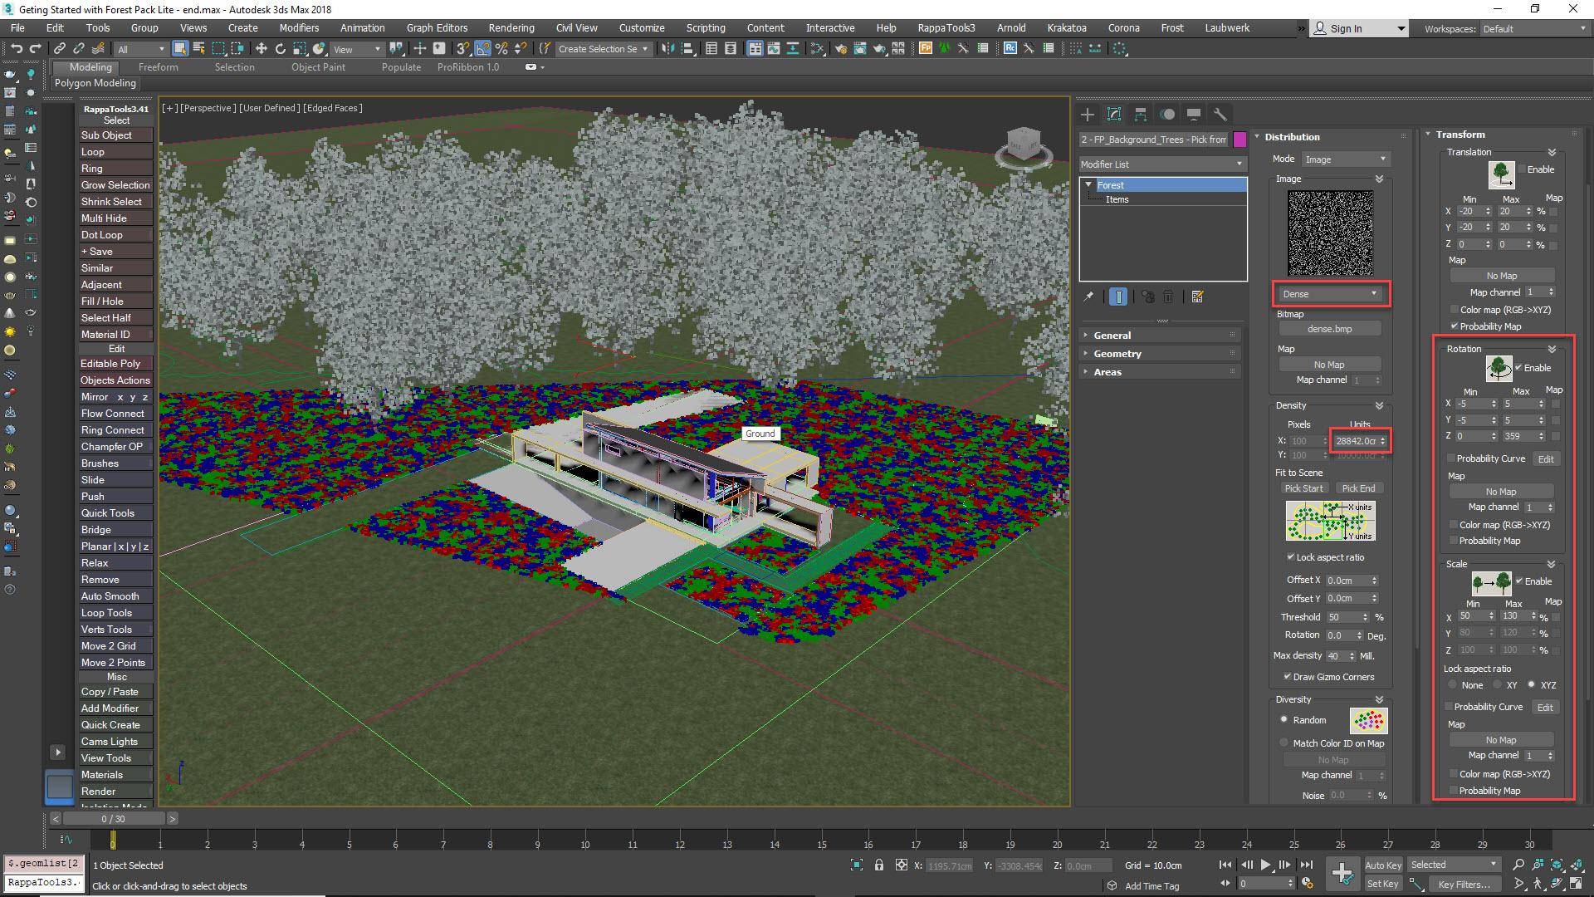The height and width of the screenshot is (897, 1594).
Task: Toggle the Lock aspect ratio checkbox
Action: (x=1291, y=557)
